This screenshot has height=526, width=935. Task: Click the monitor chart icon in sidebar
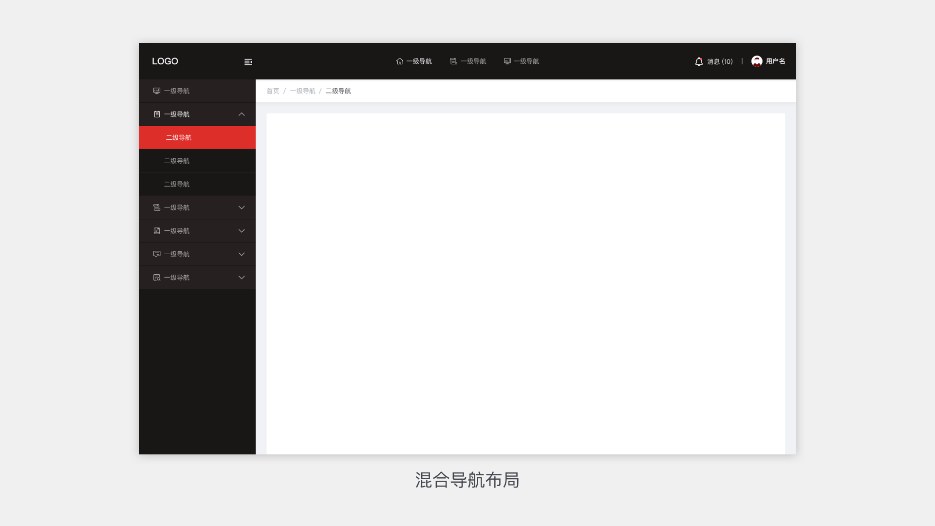(157, 91)
